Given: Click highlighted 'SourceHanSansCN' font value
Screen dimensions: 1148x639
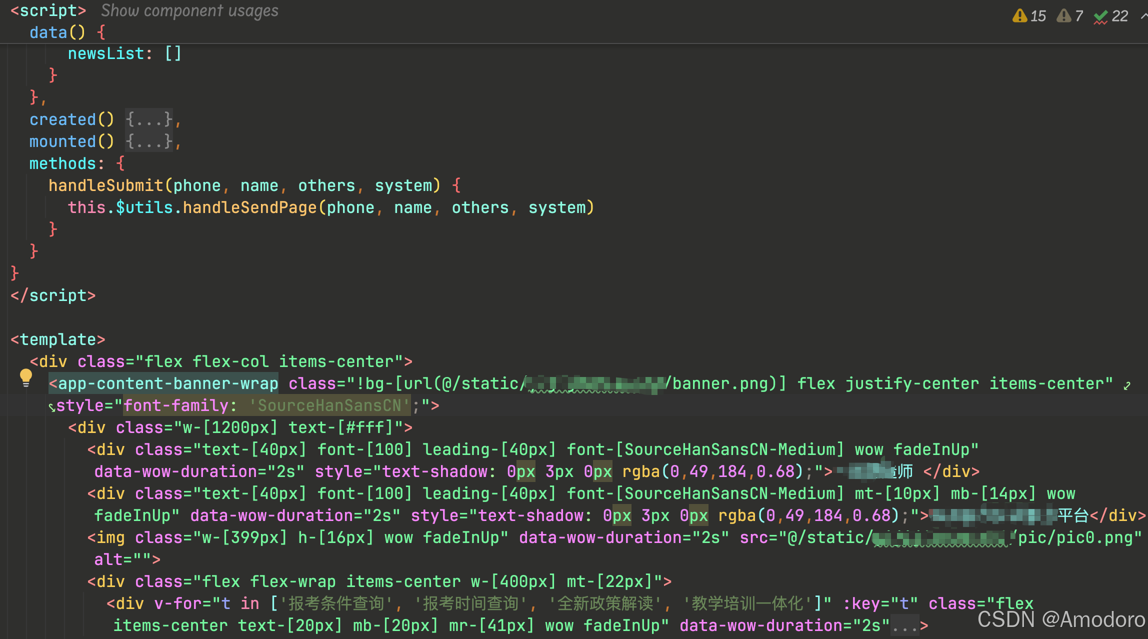Looking at the screenshot, I should (x=329, y=405).
